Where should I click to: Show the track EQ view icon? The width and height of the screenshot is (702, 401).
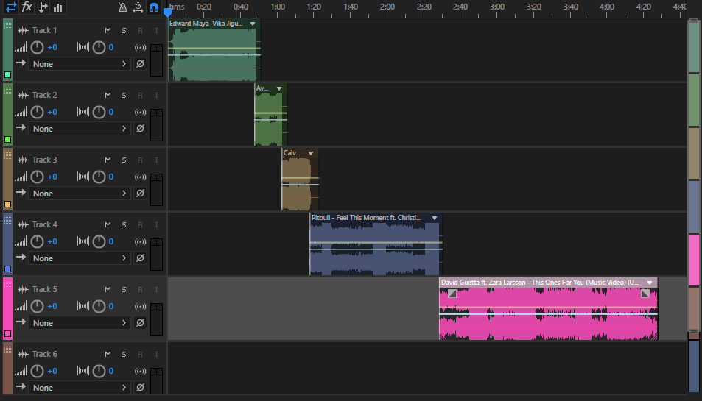(58, 7)
